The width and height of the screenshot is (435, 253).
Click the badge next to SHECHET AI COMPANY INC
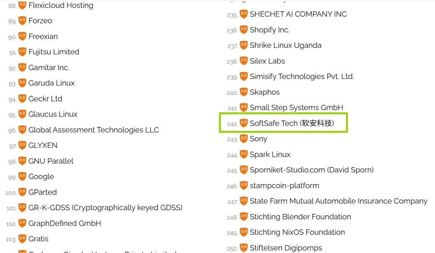tap(244, 14)
